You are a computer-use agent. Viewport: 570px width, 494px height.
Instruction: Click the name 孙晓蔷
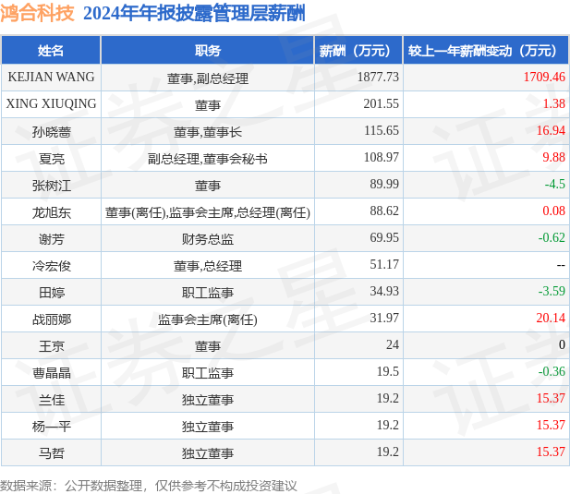pyautogui.click(x=51, y=132)
